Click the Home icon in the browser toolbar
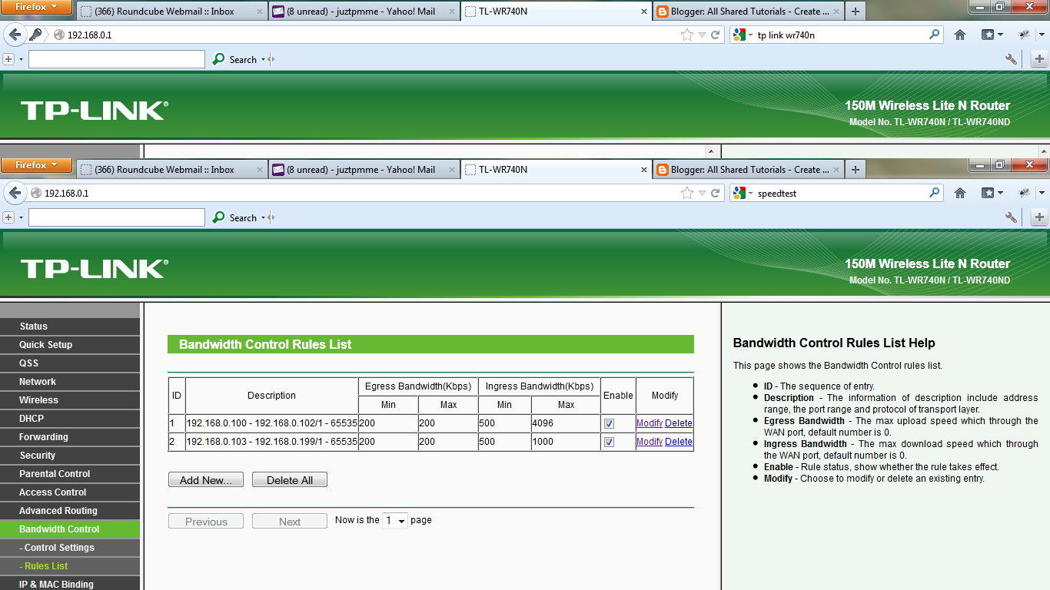 tap(959, 193)
